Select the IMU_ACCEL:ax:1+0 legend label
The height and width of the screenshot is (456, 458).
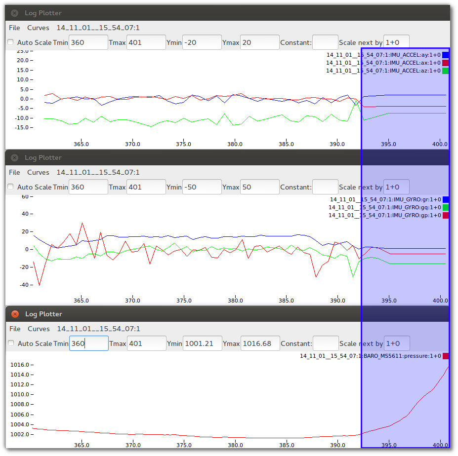pos(383,63)
